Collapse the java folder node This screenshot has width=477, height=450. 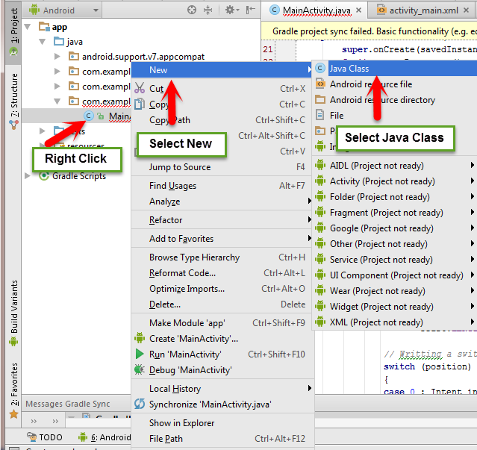pyautogui.click(x=43, y=42)
